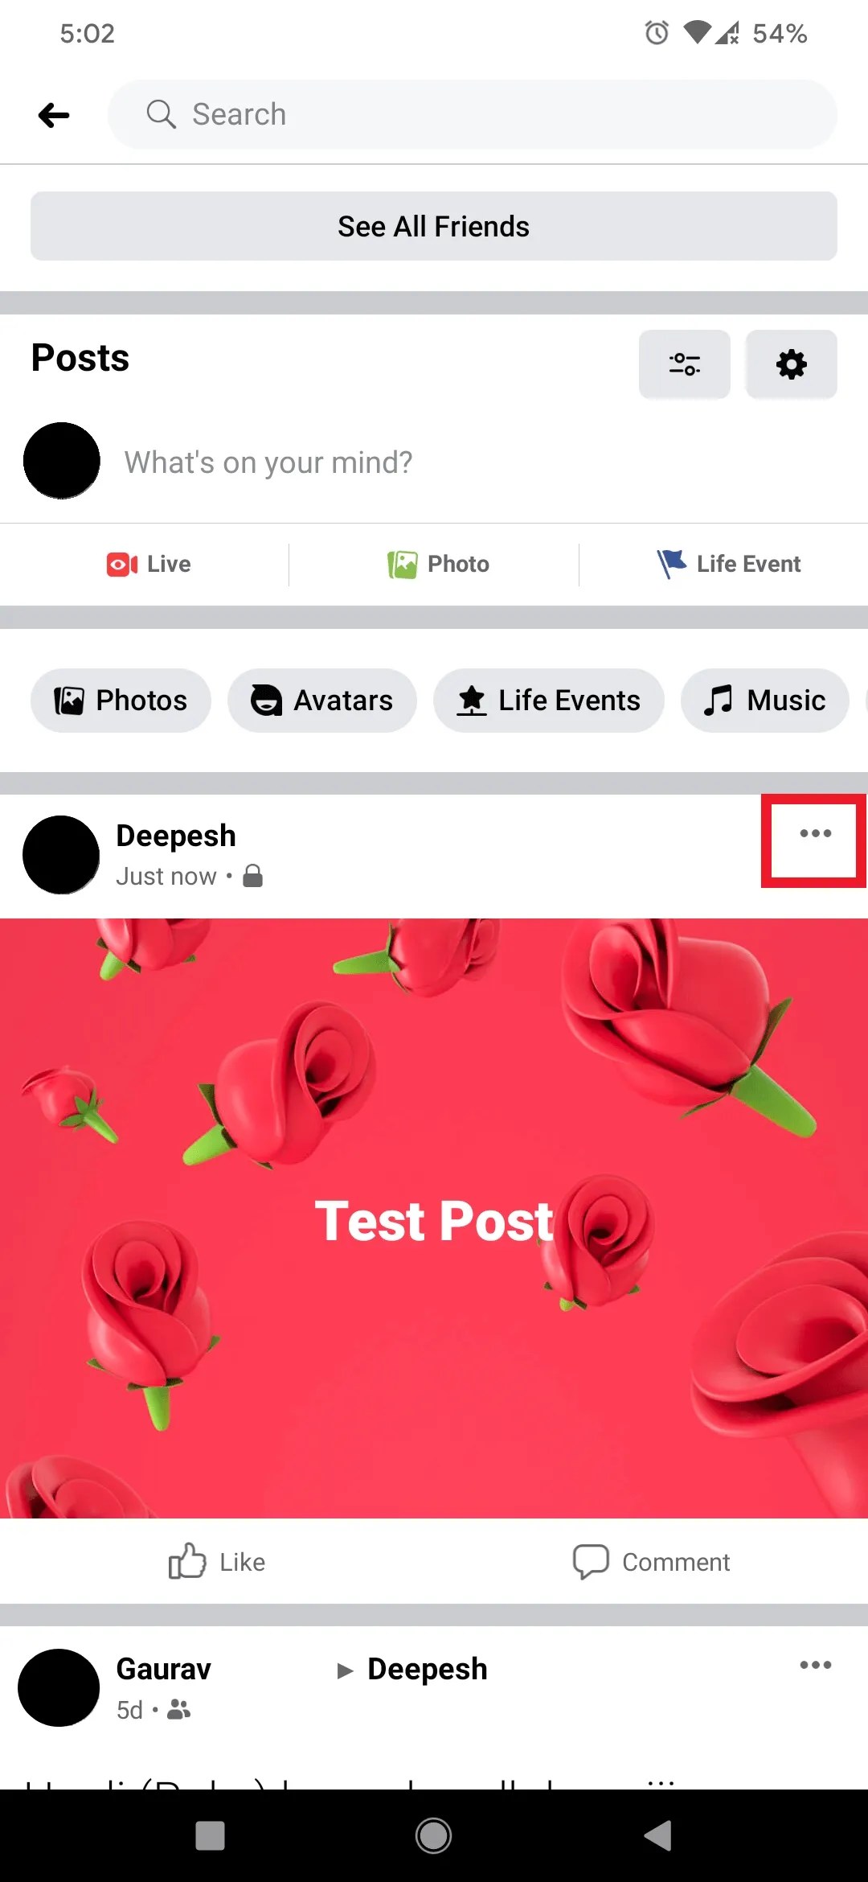Screen dimensions: 868x1882
Task: Open the Test Post roses image
Action: coord(434,1218)
